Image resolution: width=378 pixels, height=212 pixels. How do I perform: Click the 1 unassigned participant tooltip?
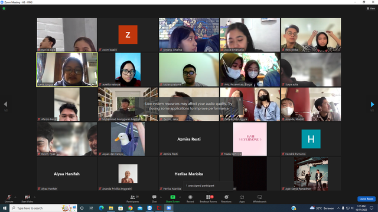coord(208,185)
